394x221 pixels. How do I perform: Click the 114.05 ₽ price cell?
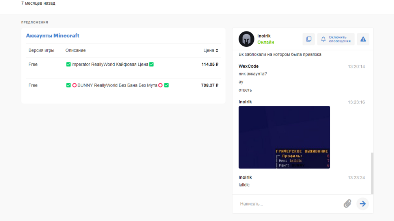click(x=210, y=64)
